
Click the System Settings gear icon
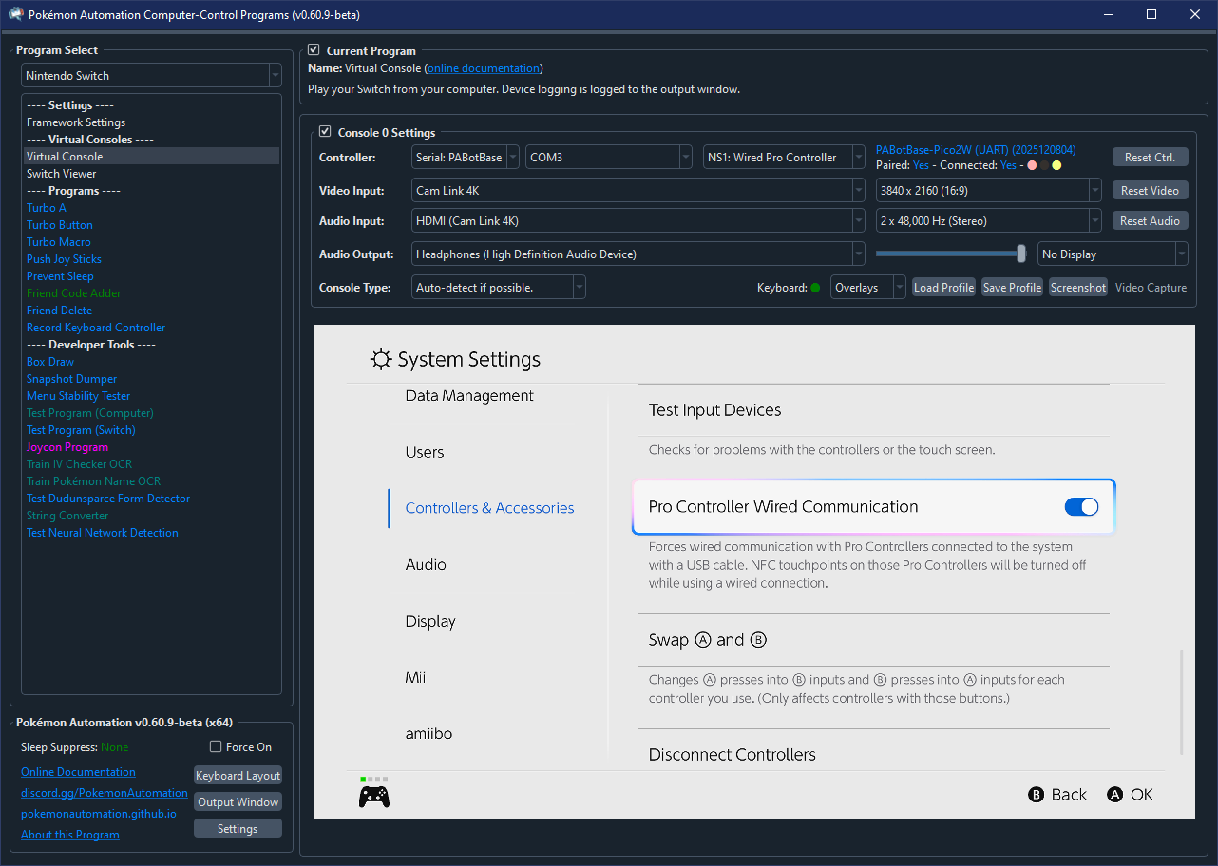pos(381,360)
